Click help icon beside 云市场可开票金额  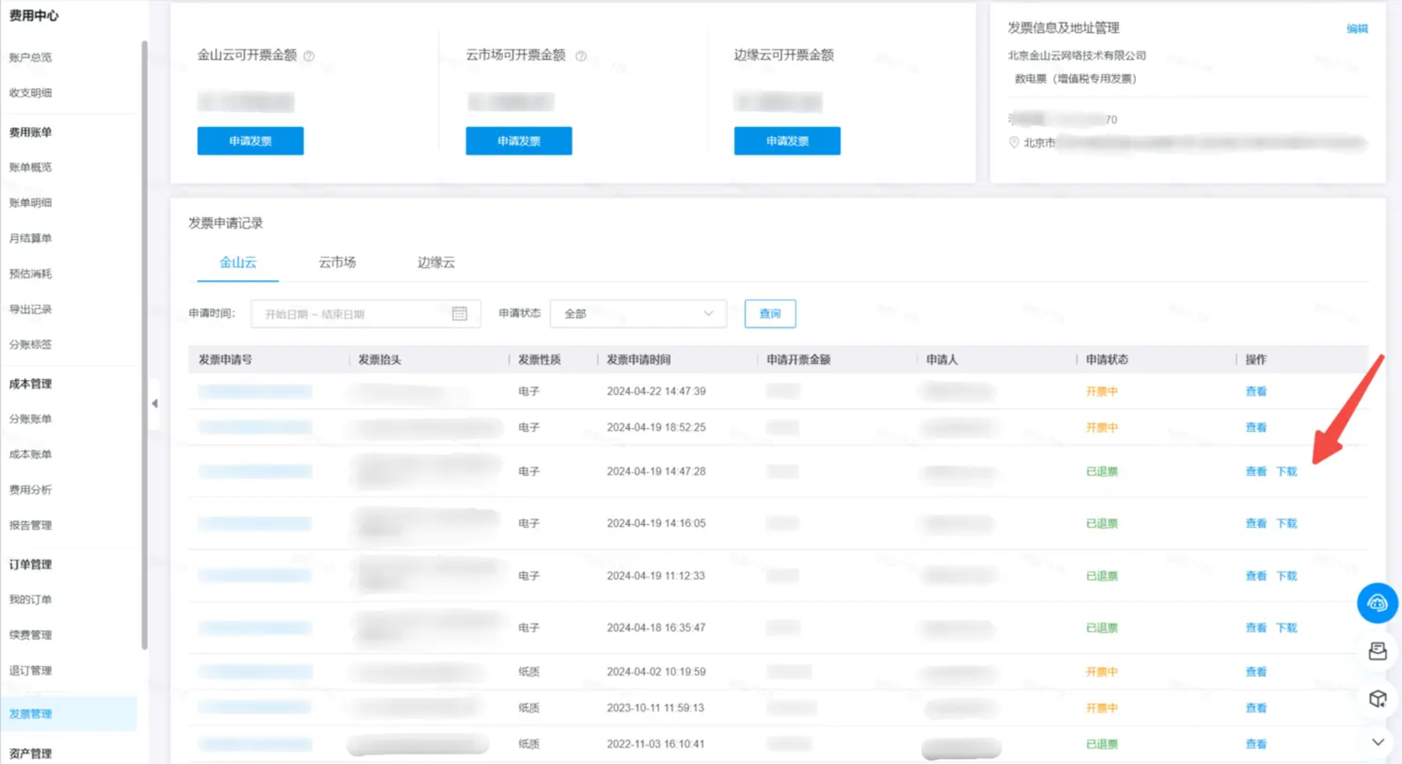point(580,56)
